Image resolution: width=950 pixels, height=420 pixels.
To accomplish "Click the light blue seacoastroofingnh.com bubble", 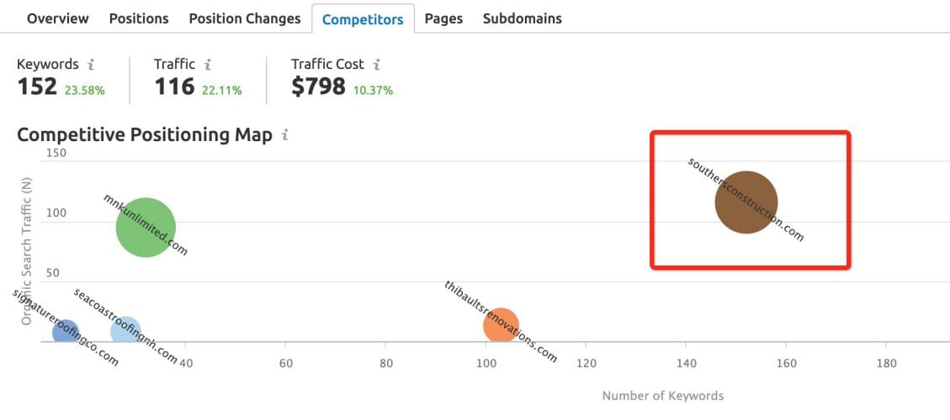I will [x=126, y=330].
